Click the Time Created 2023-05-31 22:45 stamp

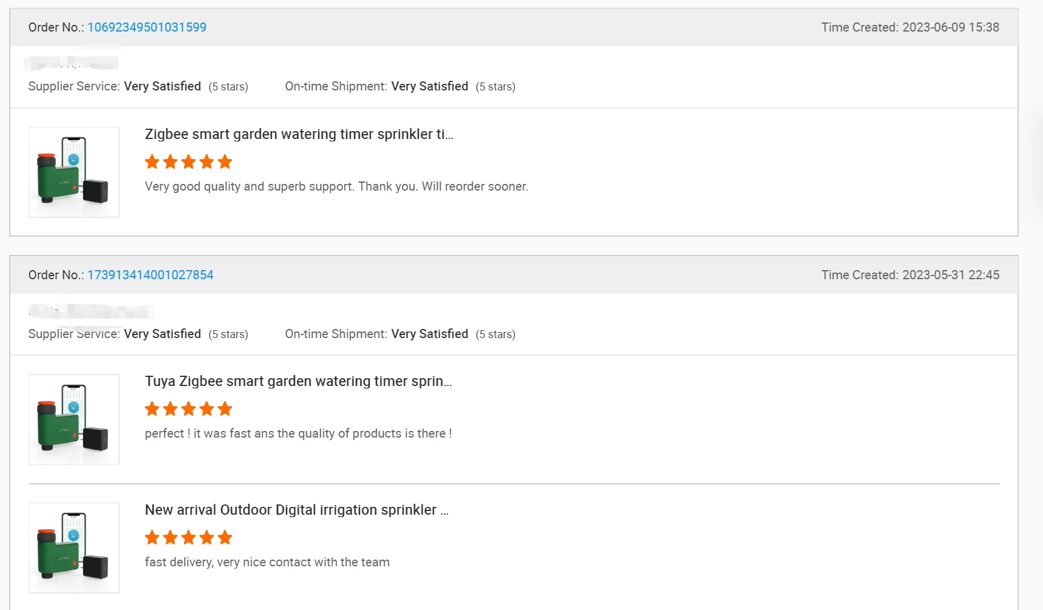[x=910, y=275]
